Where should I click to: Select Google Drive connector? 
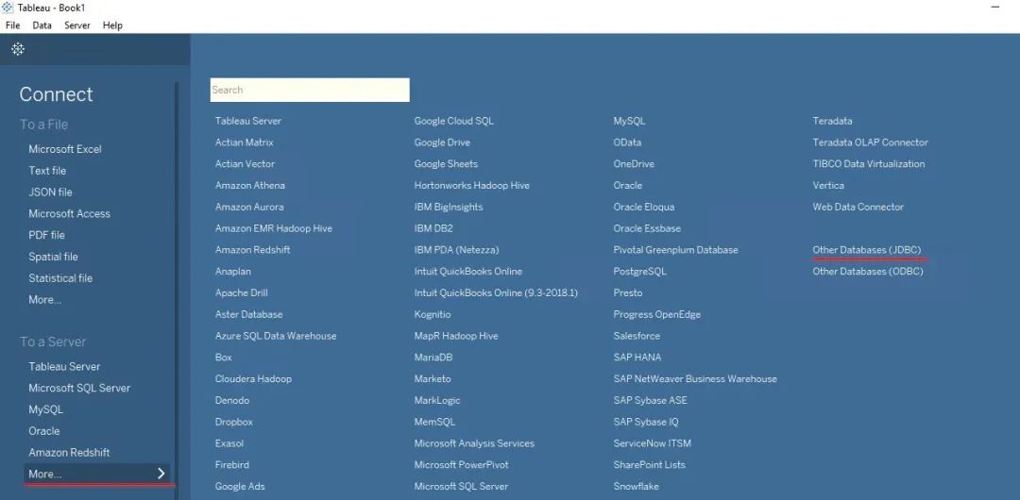pos(442,142)
